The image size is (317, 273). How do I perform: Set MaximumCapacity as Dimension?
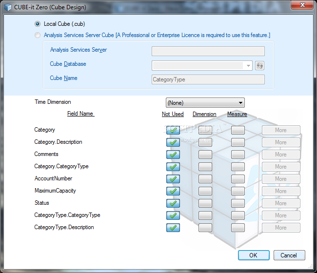click(205, 191)
